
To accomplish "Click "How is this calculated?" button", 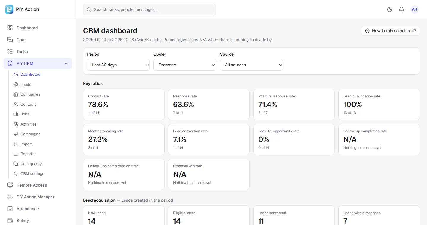I will pyautogui.click(x=390, y=31).
